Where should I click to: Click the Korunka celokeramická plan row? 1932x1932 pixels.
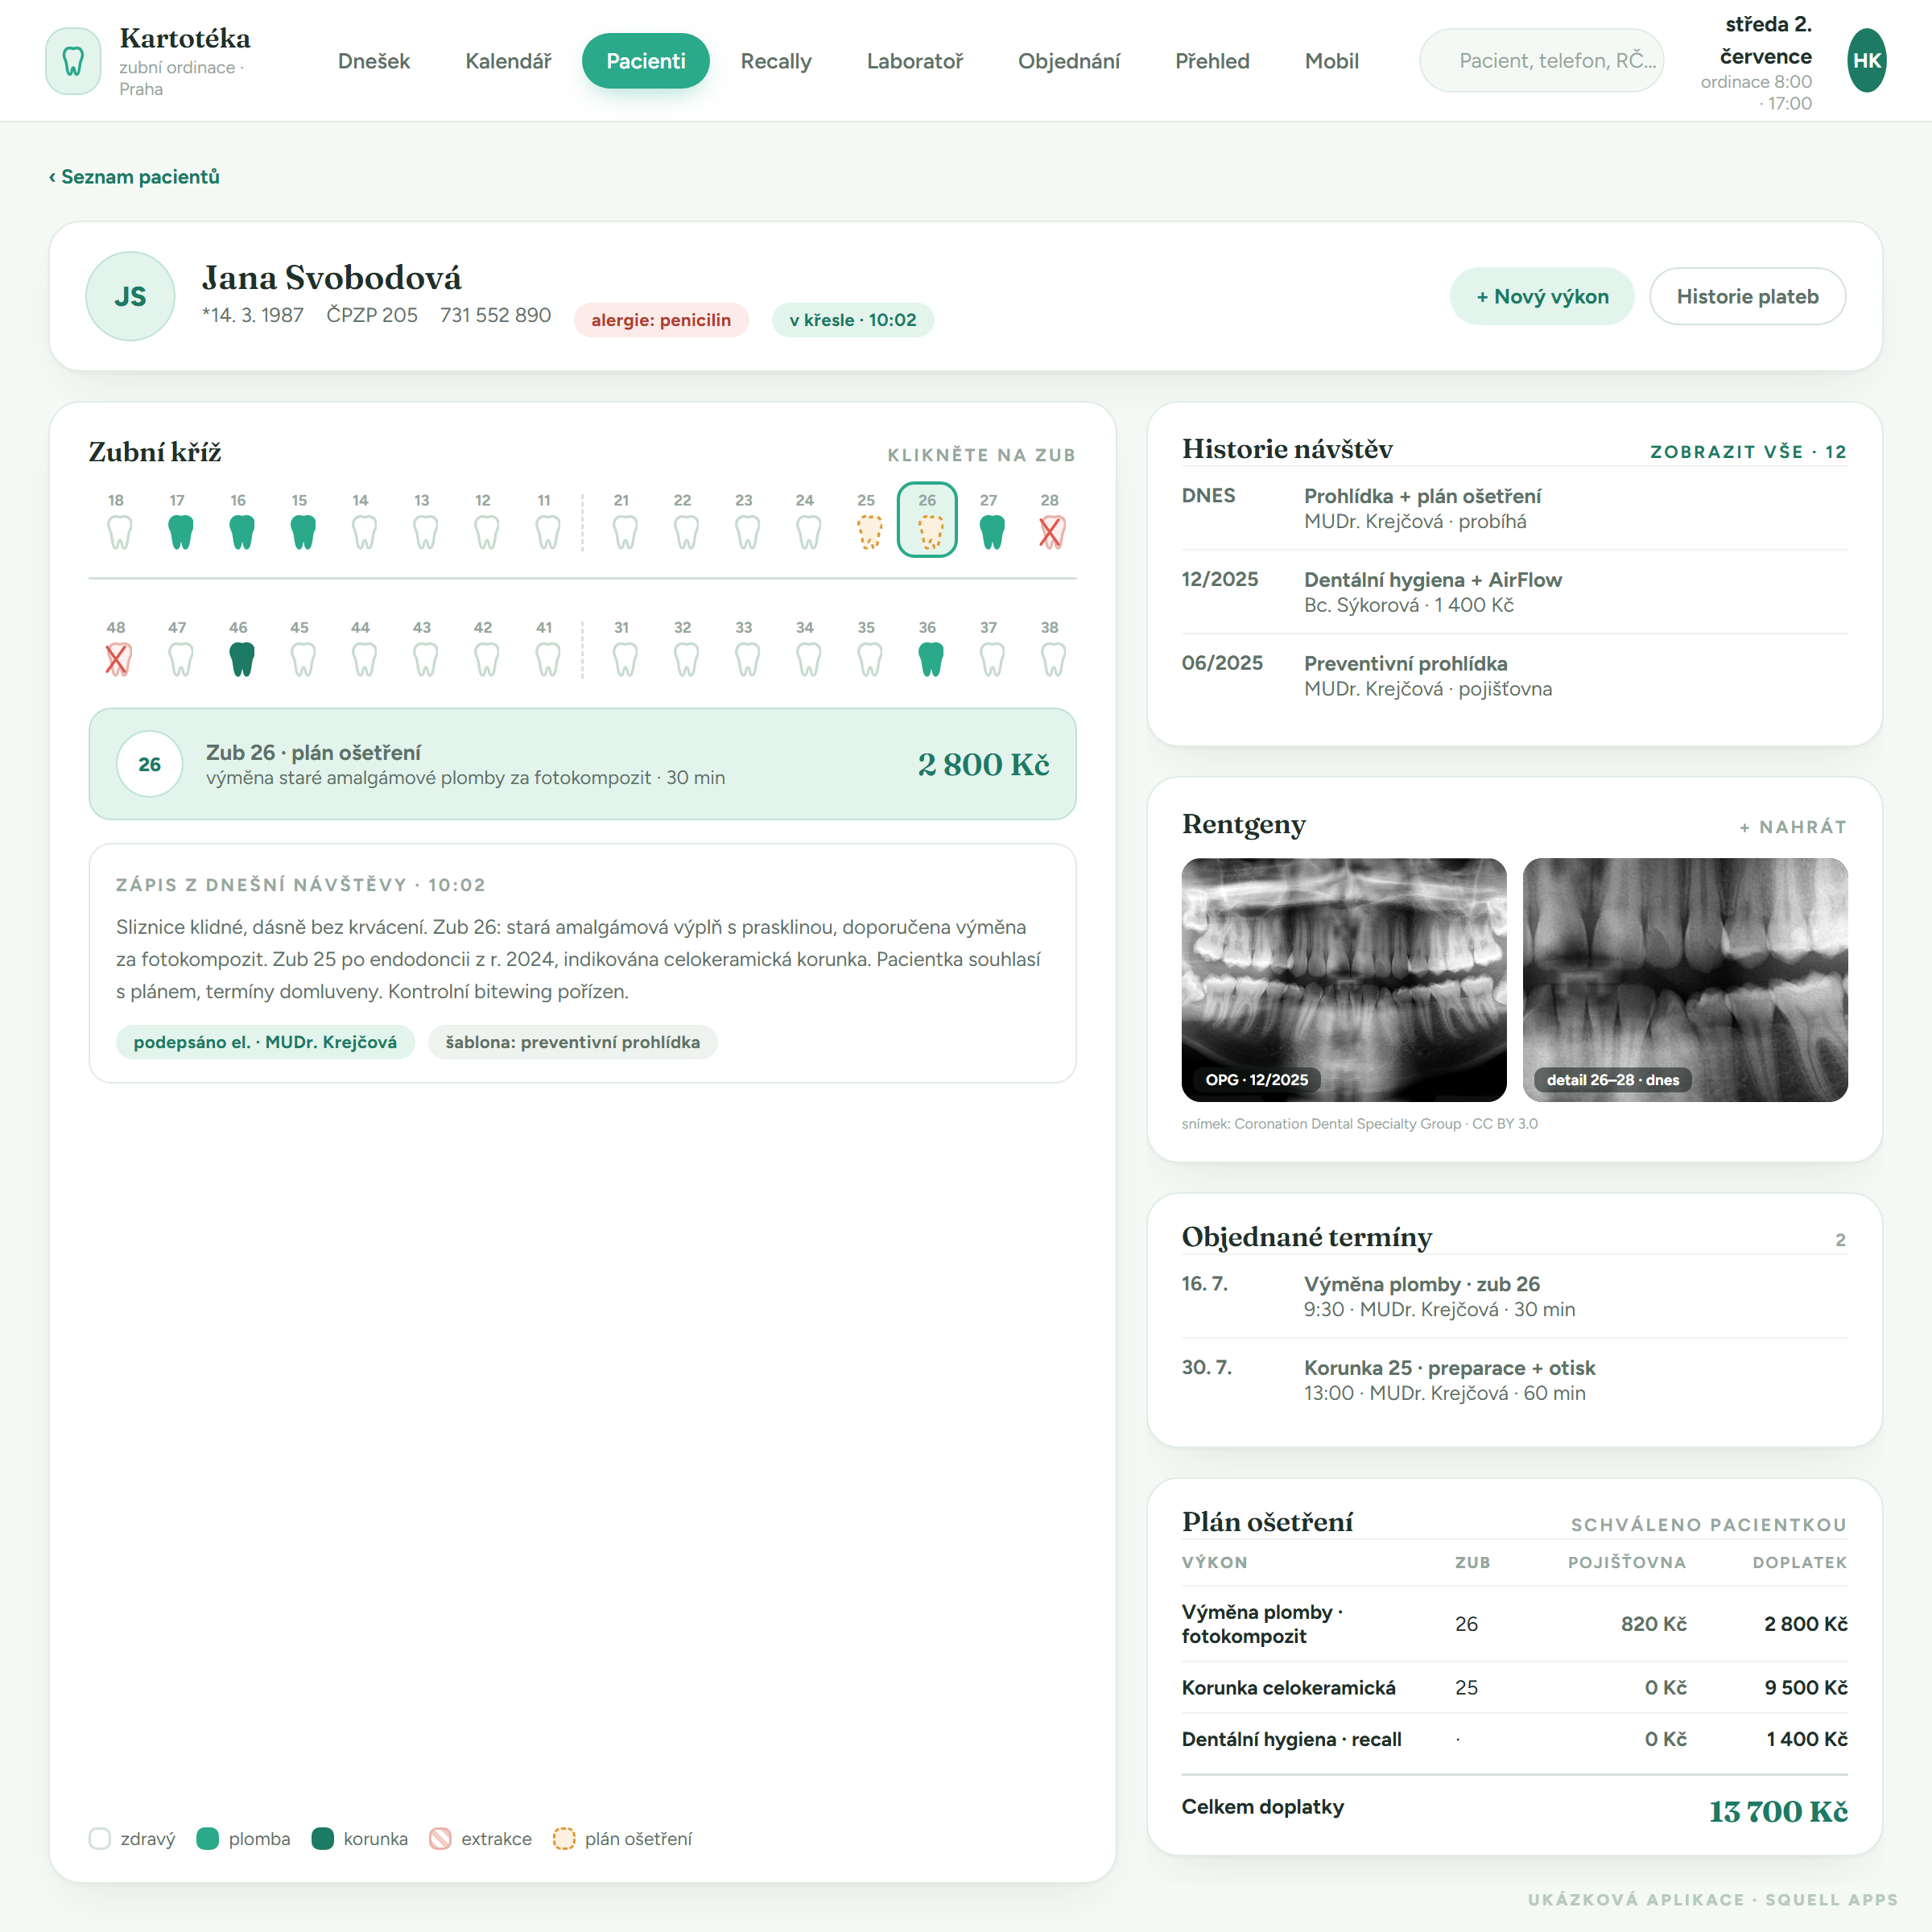tap(1514, 1687)
